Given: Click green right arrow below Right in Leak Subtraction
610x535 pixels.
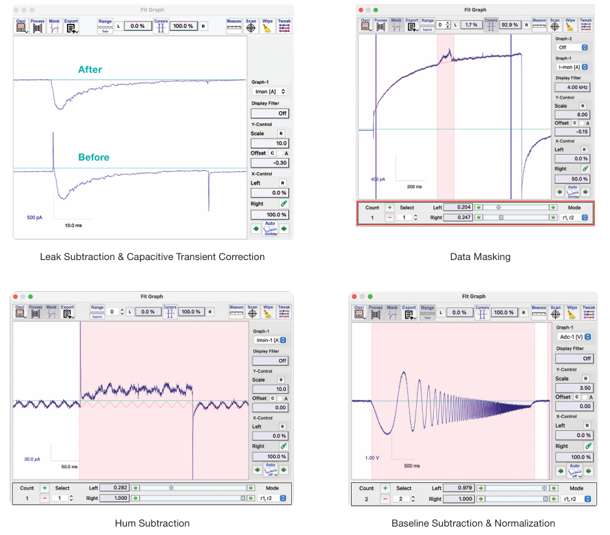Looking at the screenshot, I should [x=284, y=229].
